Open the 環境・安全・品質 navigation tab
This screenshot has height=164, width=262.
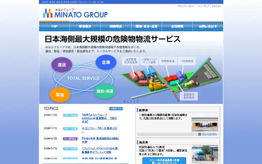[147, 26]
